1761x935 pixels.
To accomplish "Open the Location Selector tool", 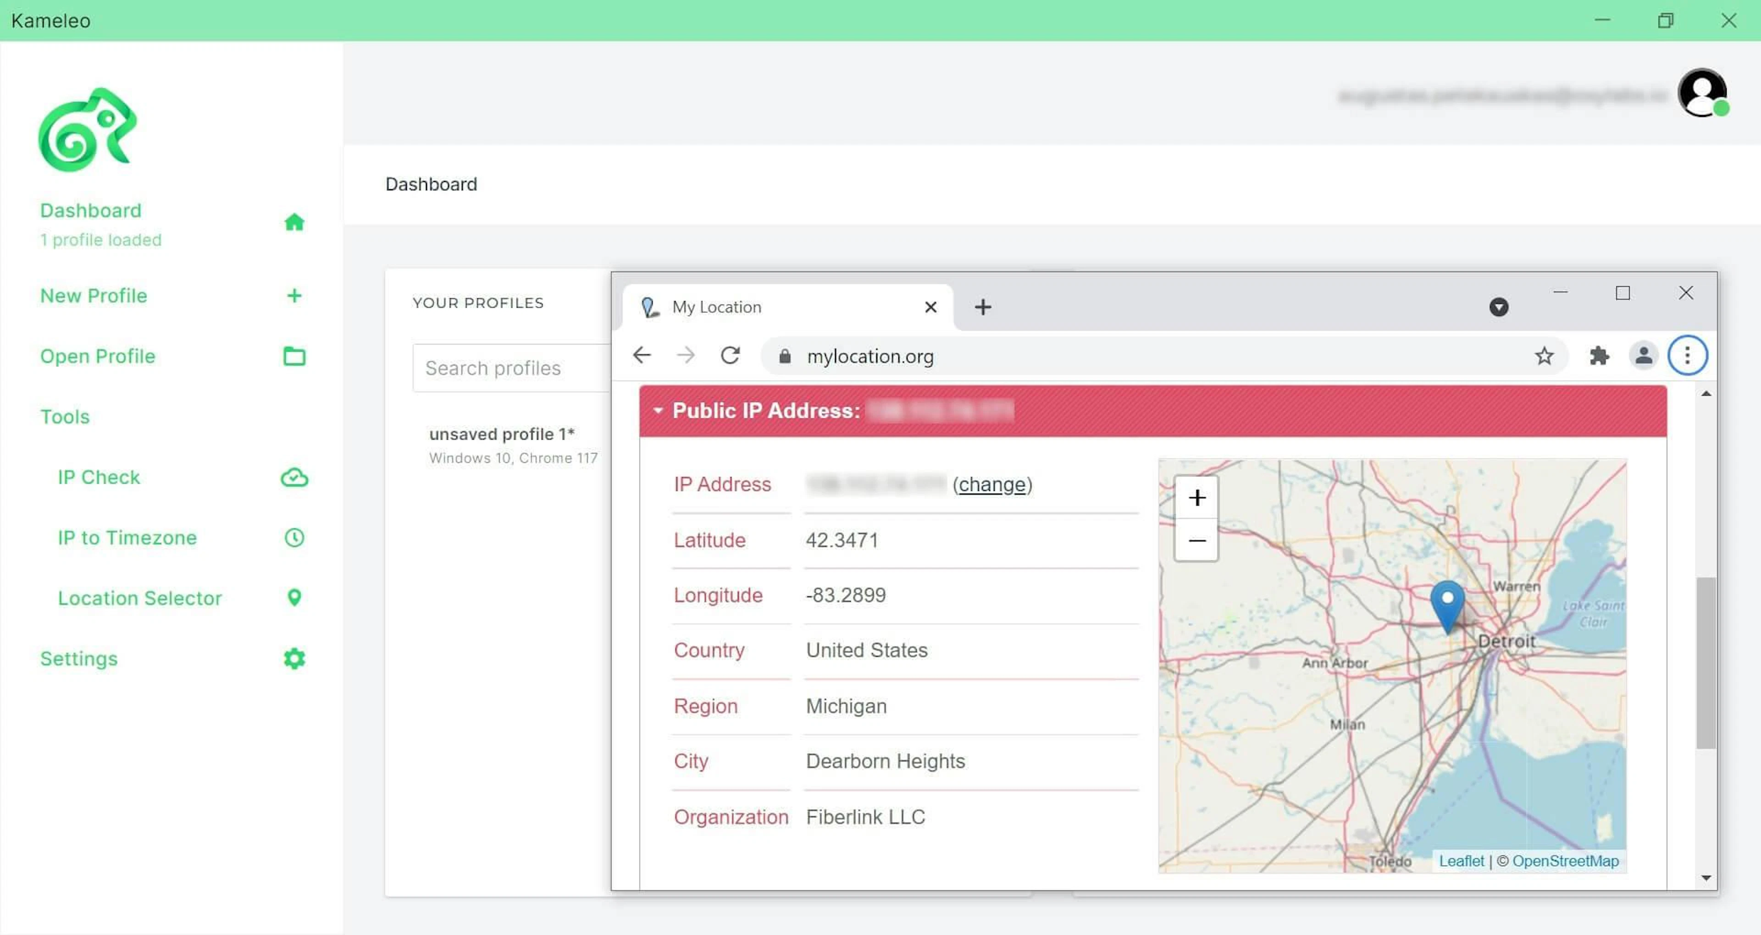I will click(139, 598).
